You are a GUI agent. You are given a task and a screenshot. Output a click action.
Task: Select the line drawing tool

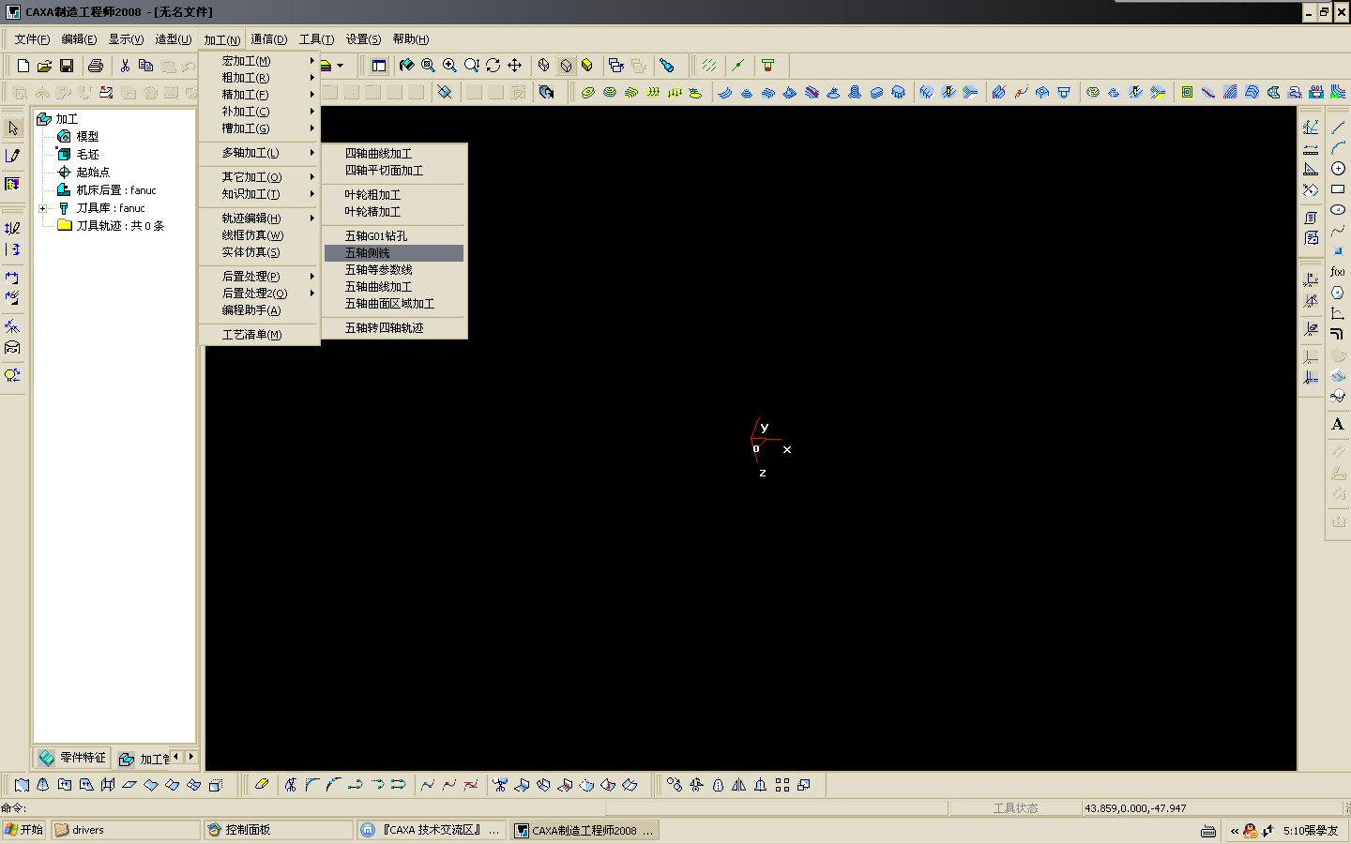pos(1338,127)
